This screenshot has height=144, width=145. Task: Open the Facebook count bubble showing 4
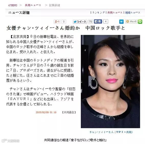105,22
